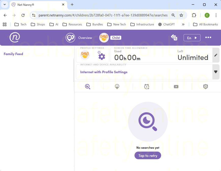Expand the Internet and Device Availability dropdown
The width and height of the screenshot is (221, 171).
(216, 72)
